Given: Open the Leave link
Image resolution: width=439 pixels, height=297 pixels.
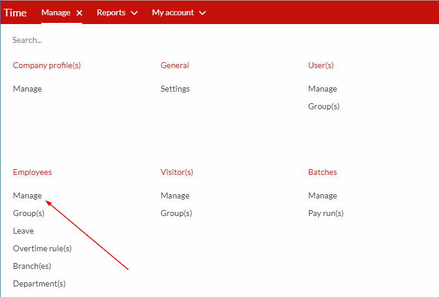Looking at the screenshot, I should (24, 231).
